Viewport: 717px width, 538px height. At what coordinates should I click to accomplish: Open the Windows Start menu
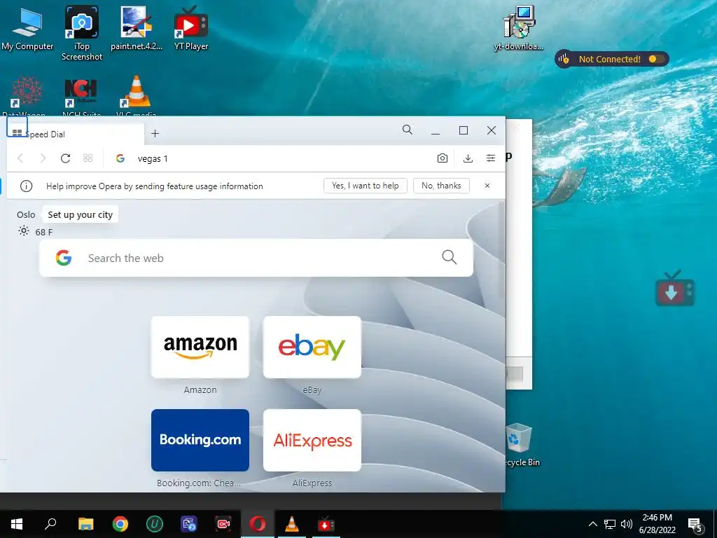[17, 524]
